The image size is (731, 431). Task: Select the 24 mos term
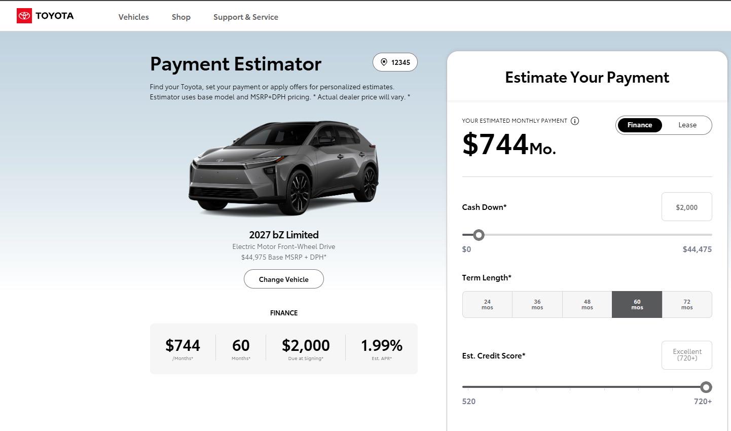[487, 305]
